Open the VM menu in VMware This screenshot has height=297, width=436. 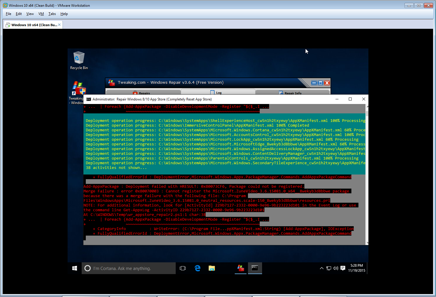(x=41, y=14)
